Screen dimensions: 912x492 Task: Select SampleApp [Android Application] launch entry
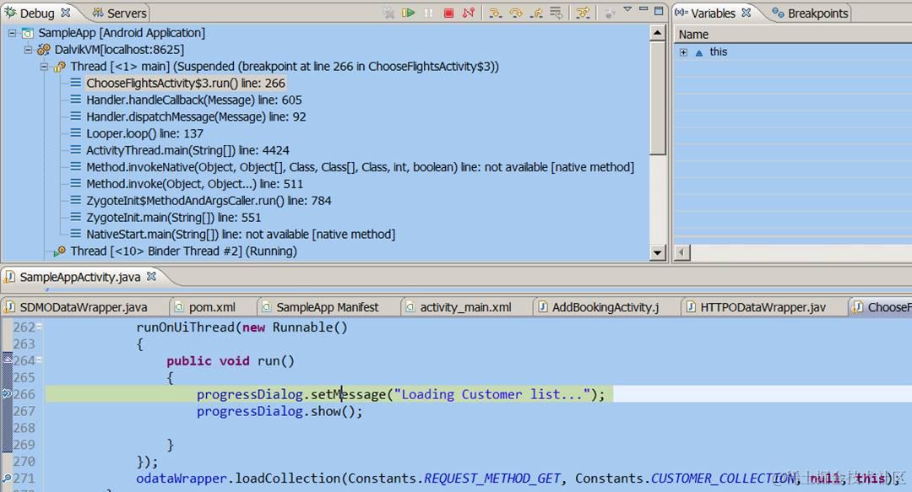pyautogui.click(x=122, y=33)
